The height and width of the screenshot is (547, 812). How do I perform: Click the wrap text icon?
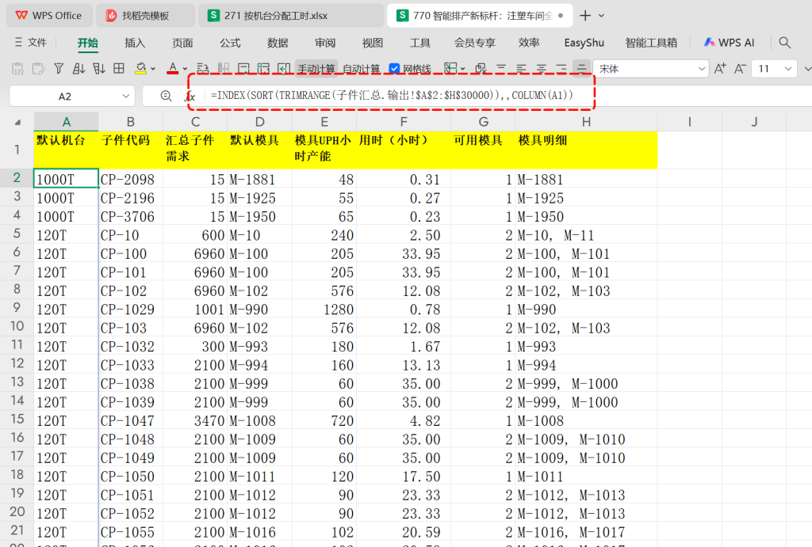(203, 69)
